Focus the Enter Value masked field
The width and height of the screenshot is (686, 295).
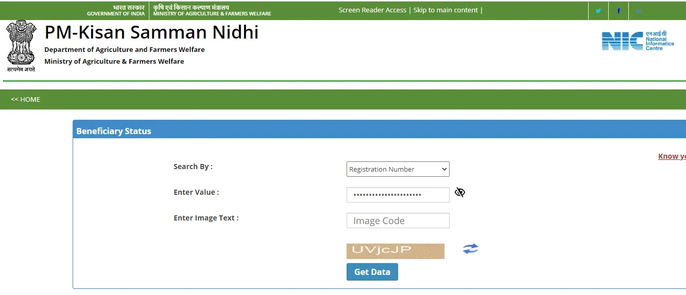[398, 195]
